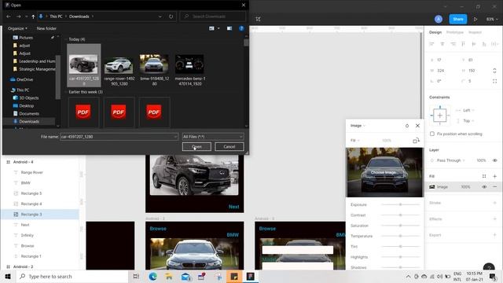
Task: Enable Fix position when scrolling
Action: pyautogui.click(x=432, y=134)
